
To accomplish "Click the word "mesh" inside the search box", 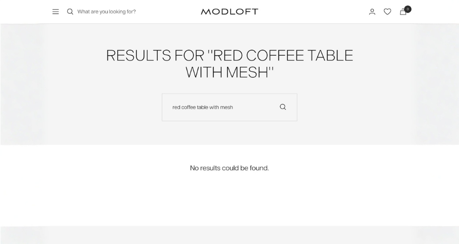I will (227, 107).
